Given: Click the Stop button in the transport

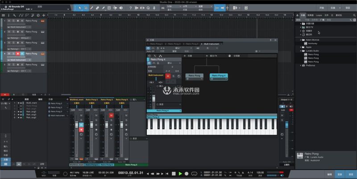Looking at the screenshot, I should coord(174,174).
